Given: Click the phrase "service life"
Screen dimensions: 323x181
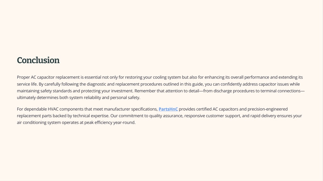Looking at the screenshot, I should (x=27, y=84).
